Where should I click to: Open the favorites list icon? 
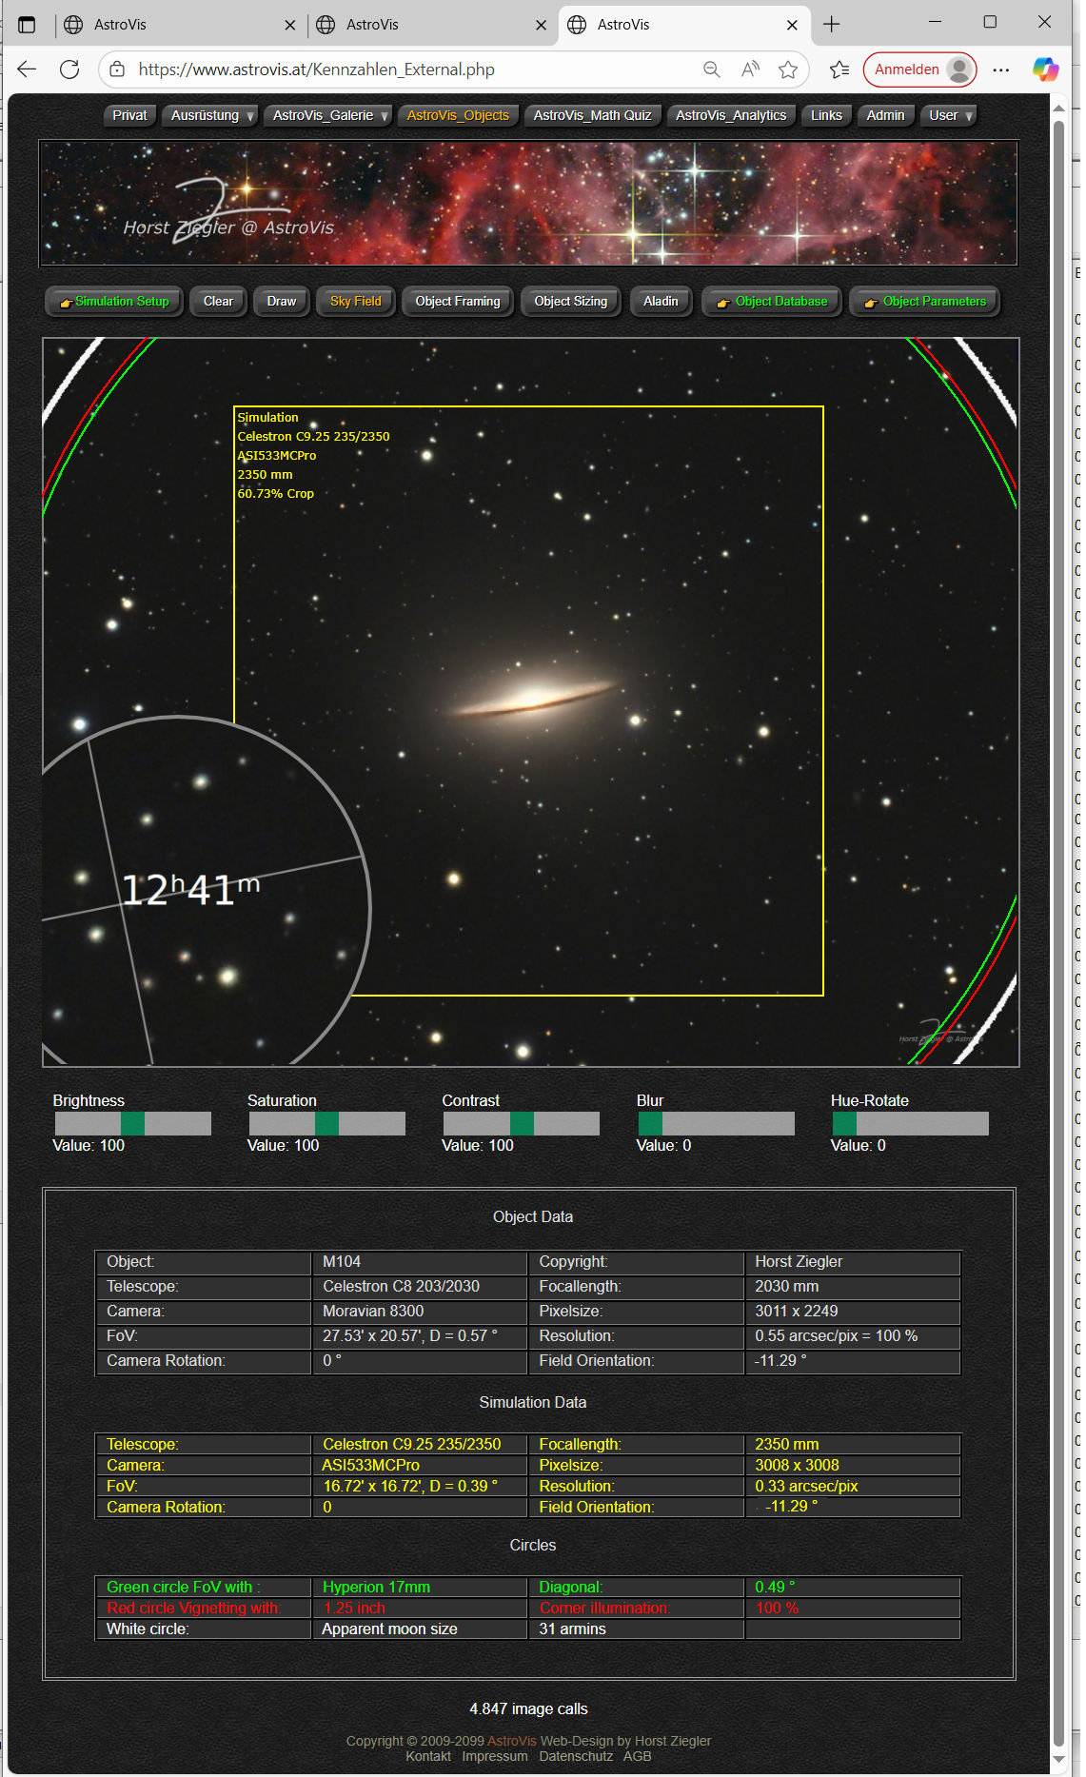coord(839,69)
